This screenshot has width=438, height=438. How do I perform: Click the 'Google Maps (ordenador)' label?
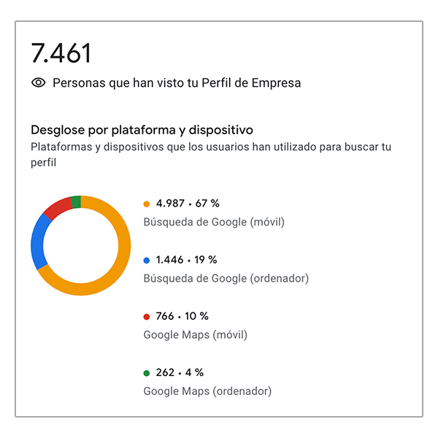click(207, 391)
